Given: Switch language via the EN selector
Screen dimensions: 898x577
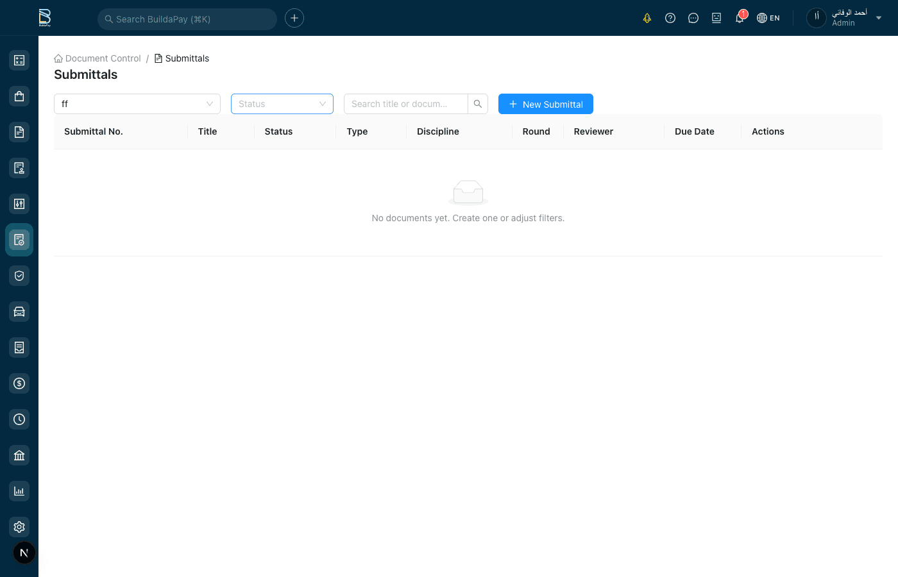Looking at the screenshot, I should pyautogui.click(x=768, y=18).
